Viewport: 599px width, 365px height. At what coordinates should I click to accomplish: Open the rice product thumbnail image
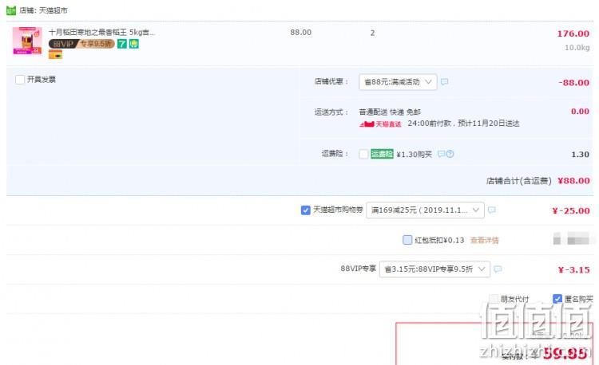27,41
